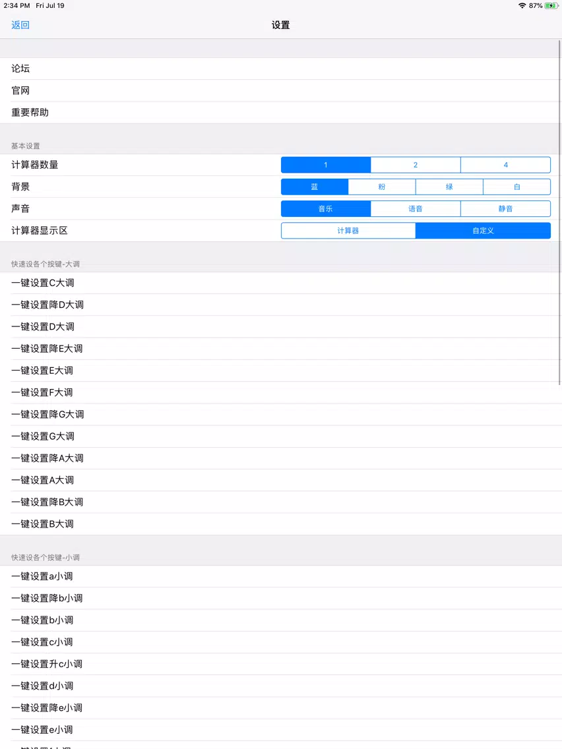Choose 粉 pink background
This screenshot has width=562, height=749.
pyautogui.click(x=382, y=187)
